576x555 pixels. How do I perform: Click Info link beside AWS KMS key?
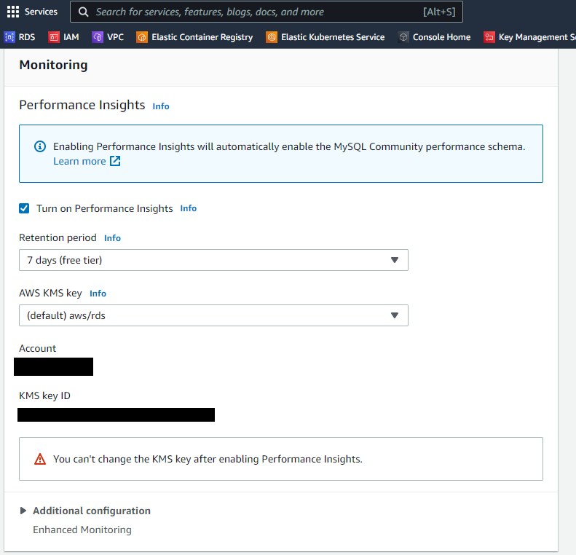98,294
